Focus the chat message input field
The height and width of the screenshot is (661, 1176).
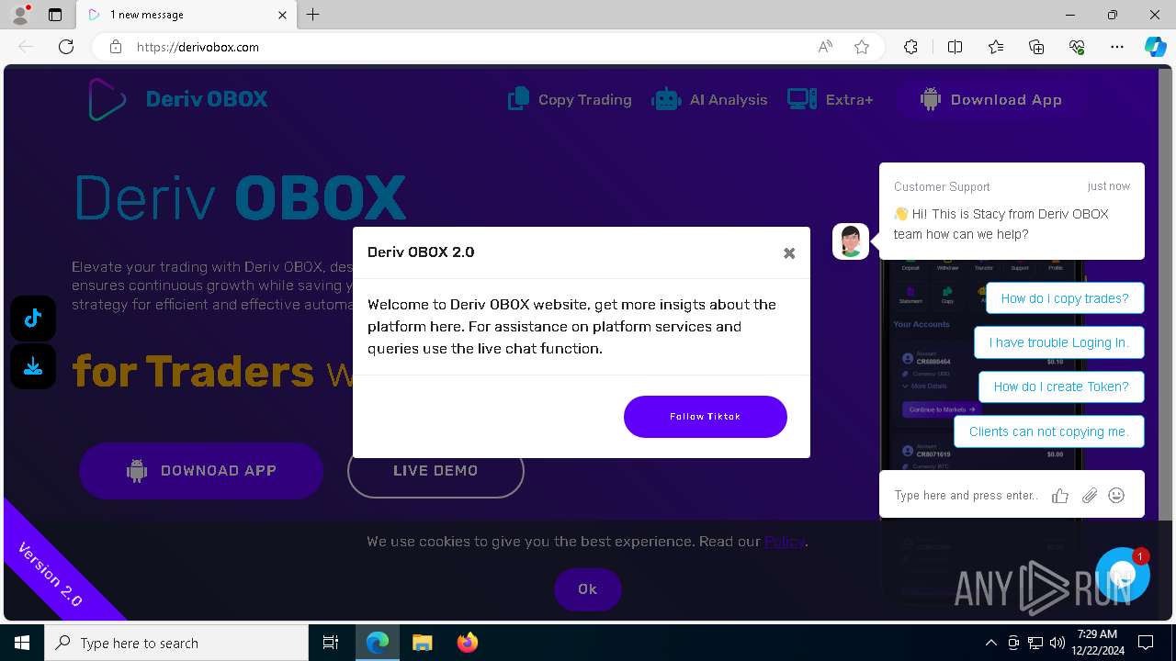pyautogui.click(x=967, y=496)
